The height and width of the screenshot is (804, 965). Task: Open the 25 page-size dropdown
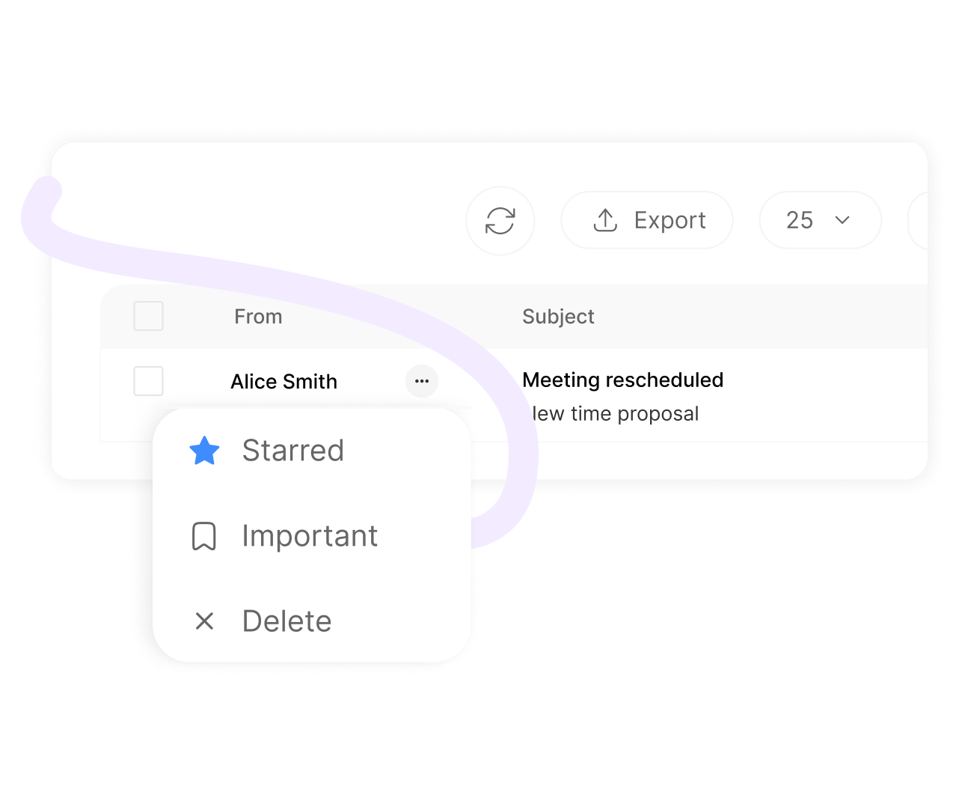819,220
